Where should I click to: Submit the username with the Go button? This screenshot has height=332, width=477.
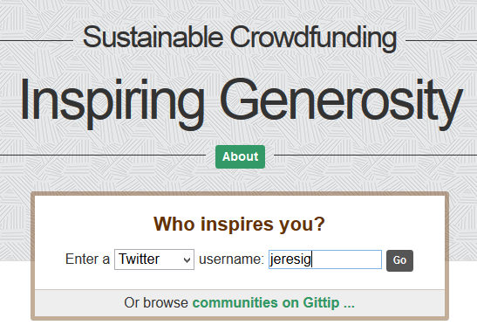click(399, 260)
